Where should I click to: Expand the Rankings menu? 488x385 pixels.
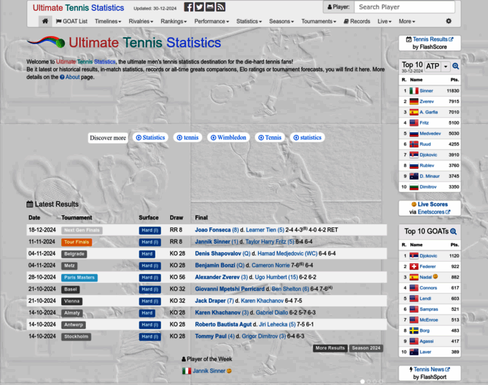click(173, 21)
